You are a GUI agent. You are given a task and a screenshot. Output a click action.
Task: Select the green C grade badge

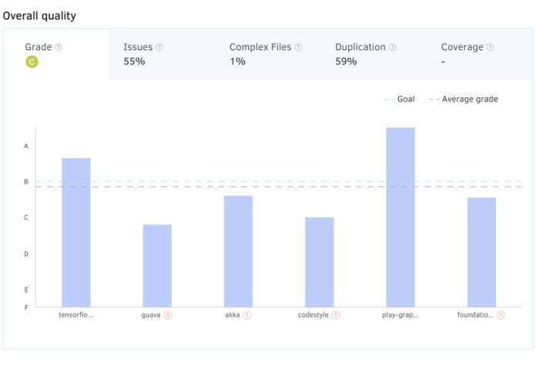pyautogui.click(x=32, y=62)
